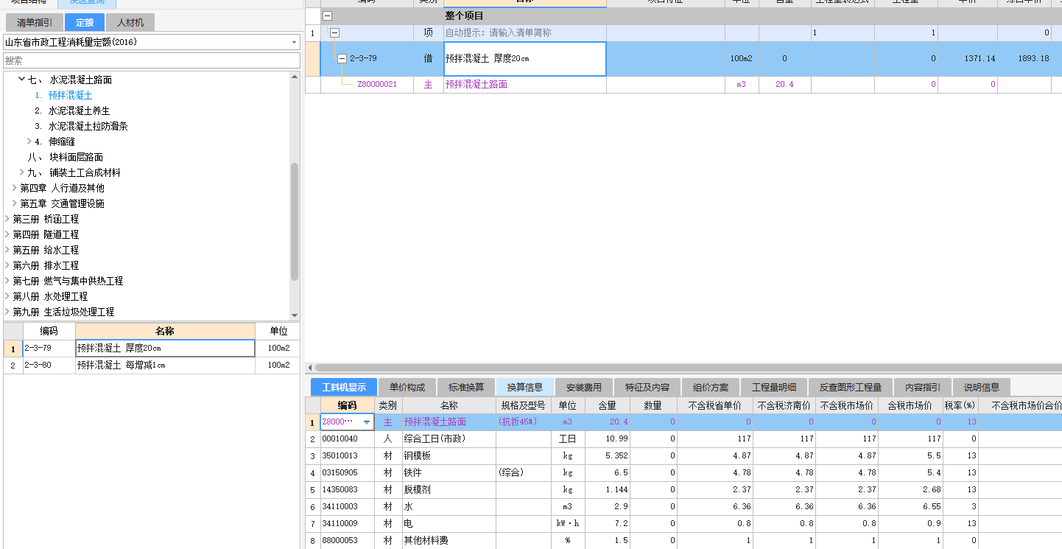Image resolution: width=1062 pixels, height=549 pixels.
Task: Expand 第三册 桥涵工程
Action: click(7, 219)
